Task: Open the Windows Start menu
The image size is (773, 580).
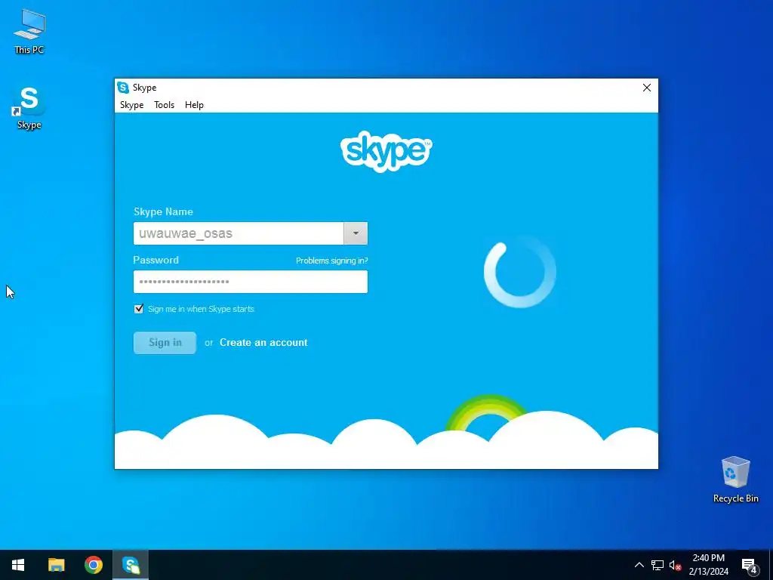Action: pos(18,565)
